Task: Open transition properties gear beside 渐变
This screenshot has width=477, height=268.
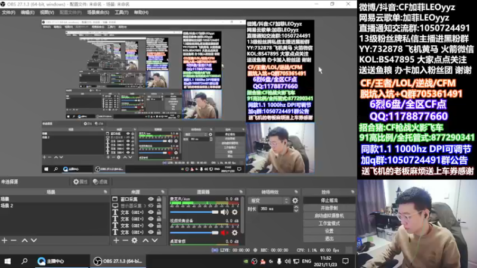Action: click(x=295, y=201)
